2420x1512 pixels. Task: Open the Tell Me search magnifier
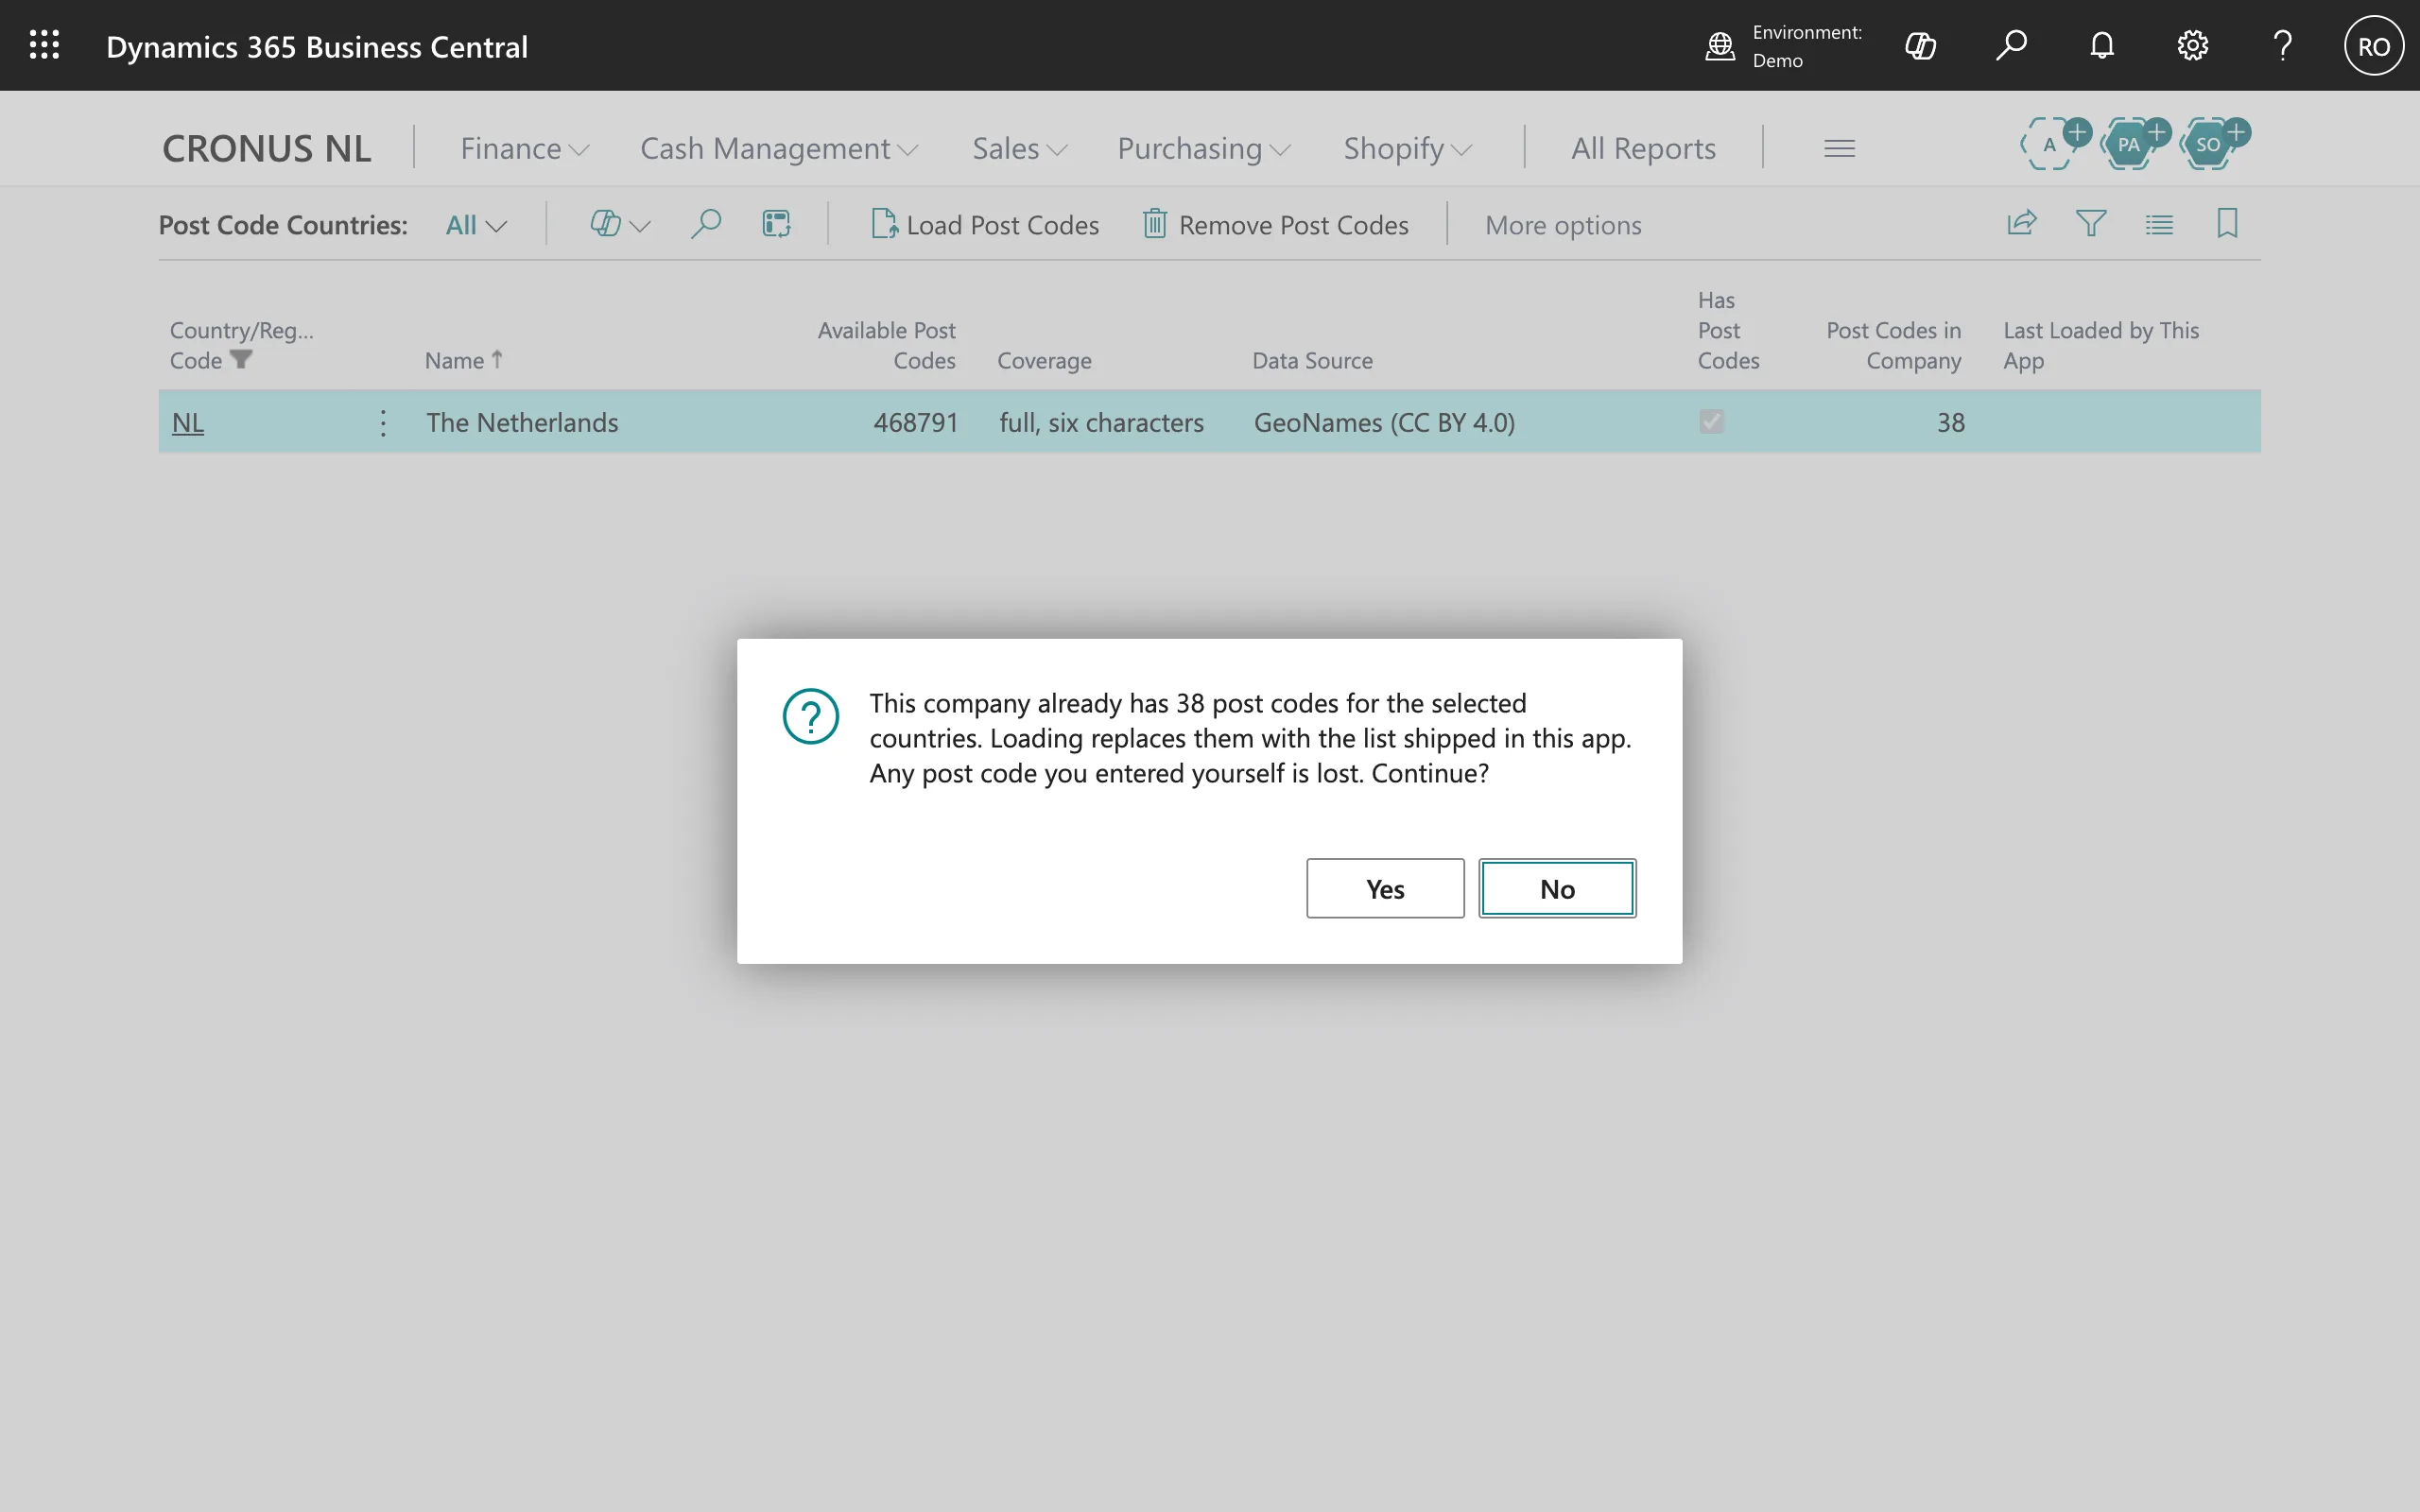point(2011,46)
